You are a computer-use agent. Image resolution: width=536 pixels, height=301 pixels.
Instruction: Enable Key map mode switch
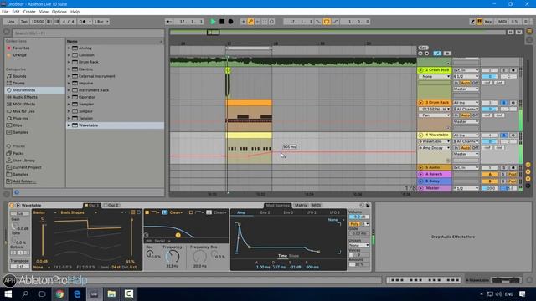[x=488, y=22]
